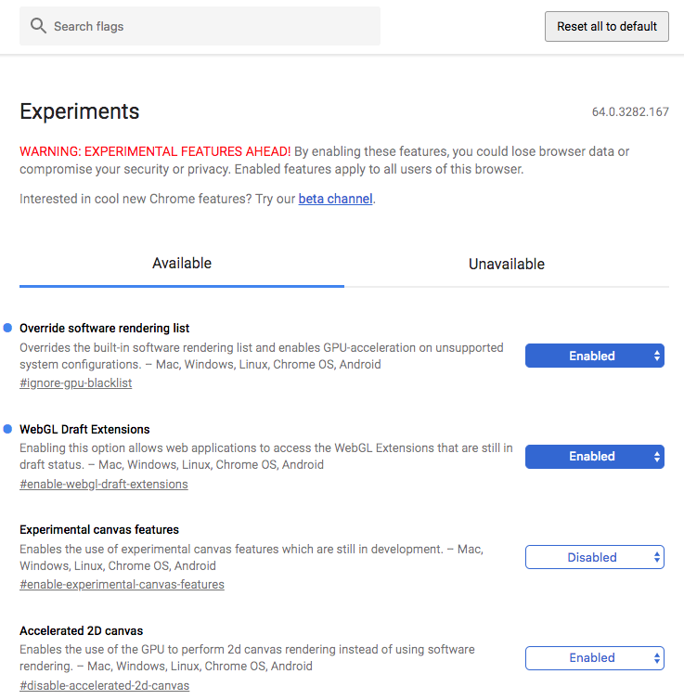Switch to the Available tab
684x700 pixels.
coord(182,264)
